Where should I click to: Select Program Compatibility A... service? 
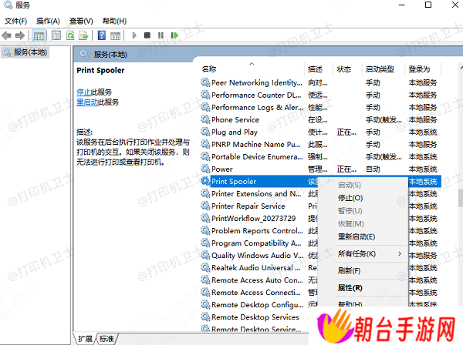point(255,243)
